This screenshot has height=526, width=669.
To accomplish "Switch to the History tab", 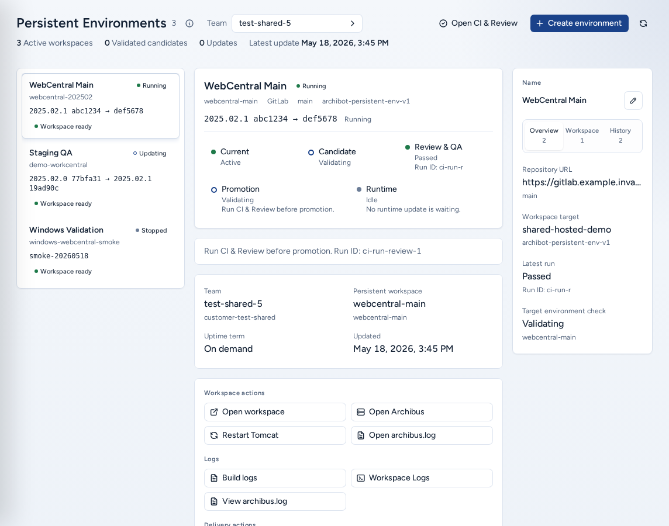I will coord(620,136).
